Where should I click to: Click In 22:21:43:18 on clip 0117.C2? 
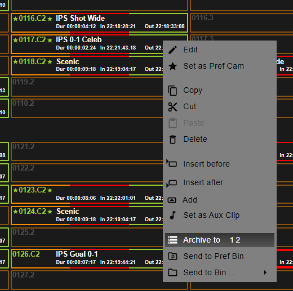(118, 48)
